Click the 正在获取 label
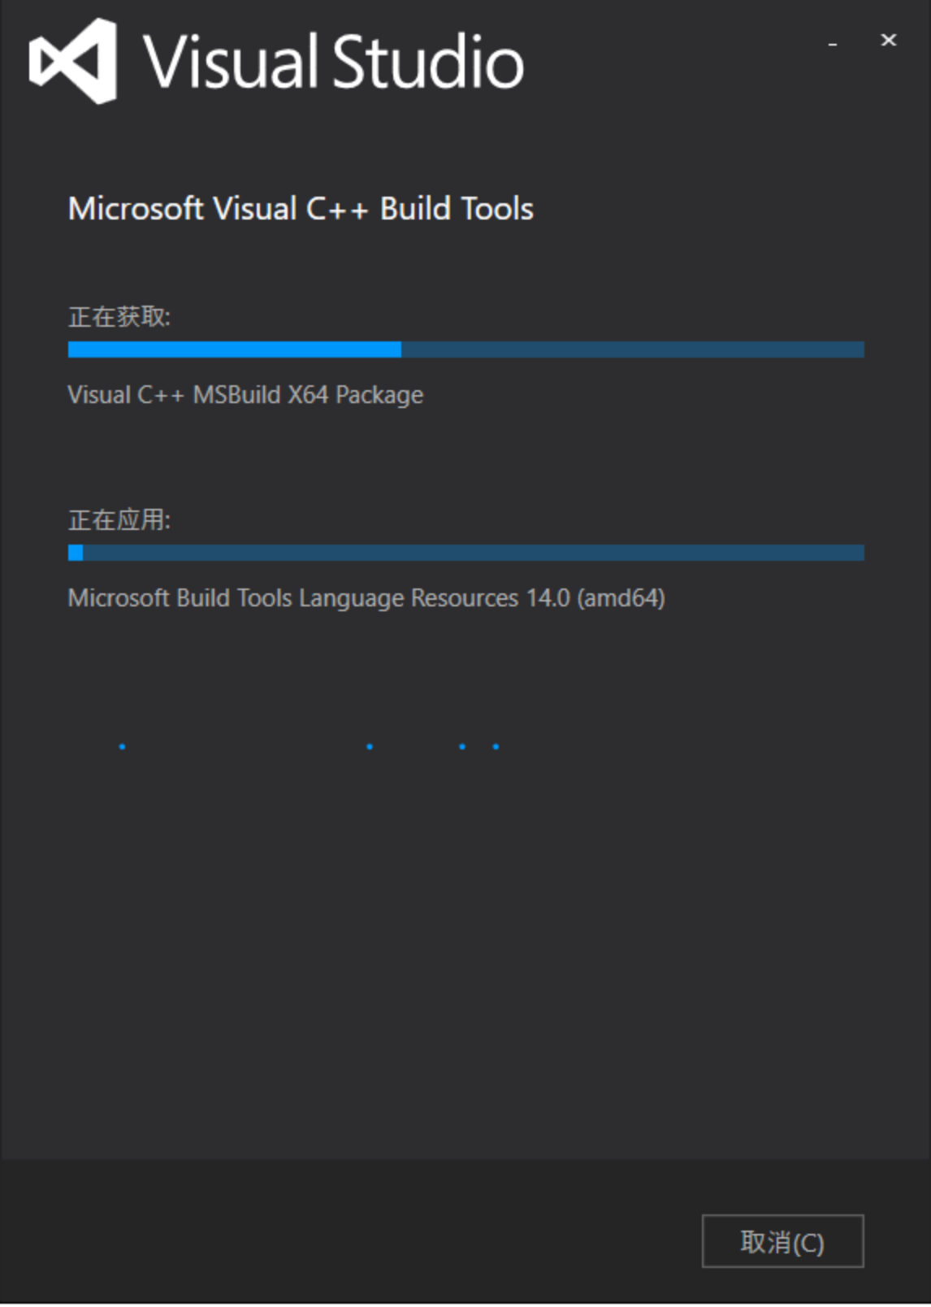The width and height of the screenshot is (931, 1307). click(x=119, y=316)
